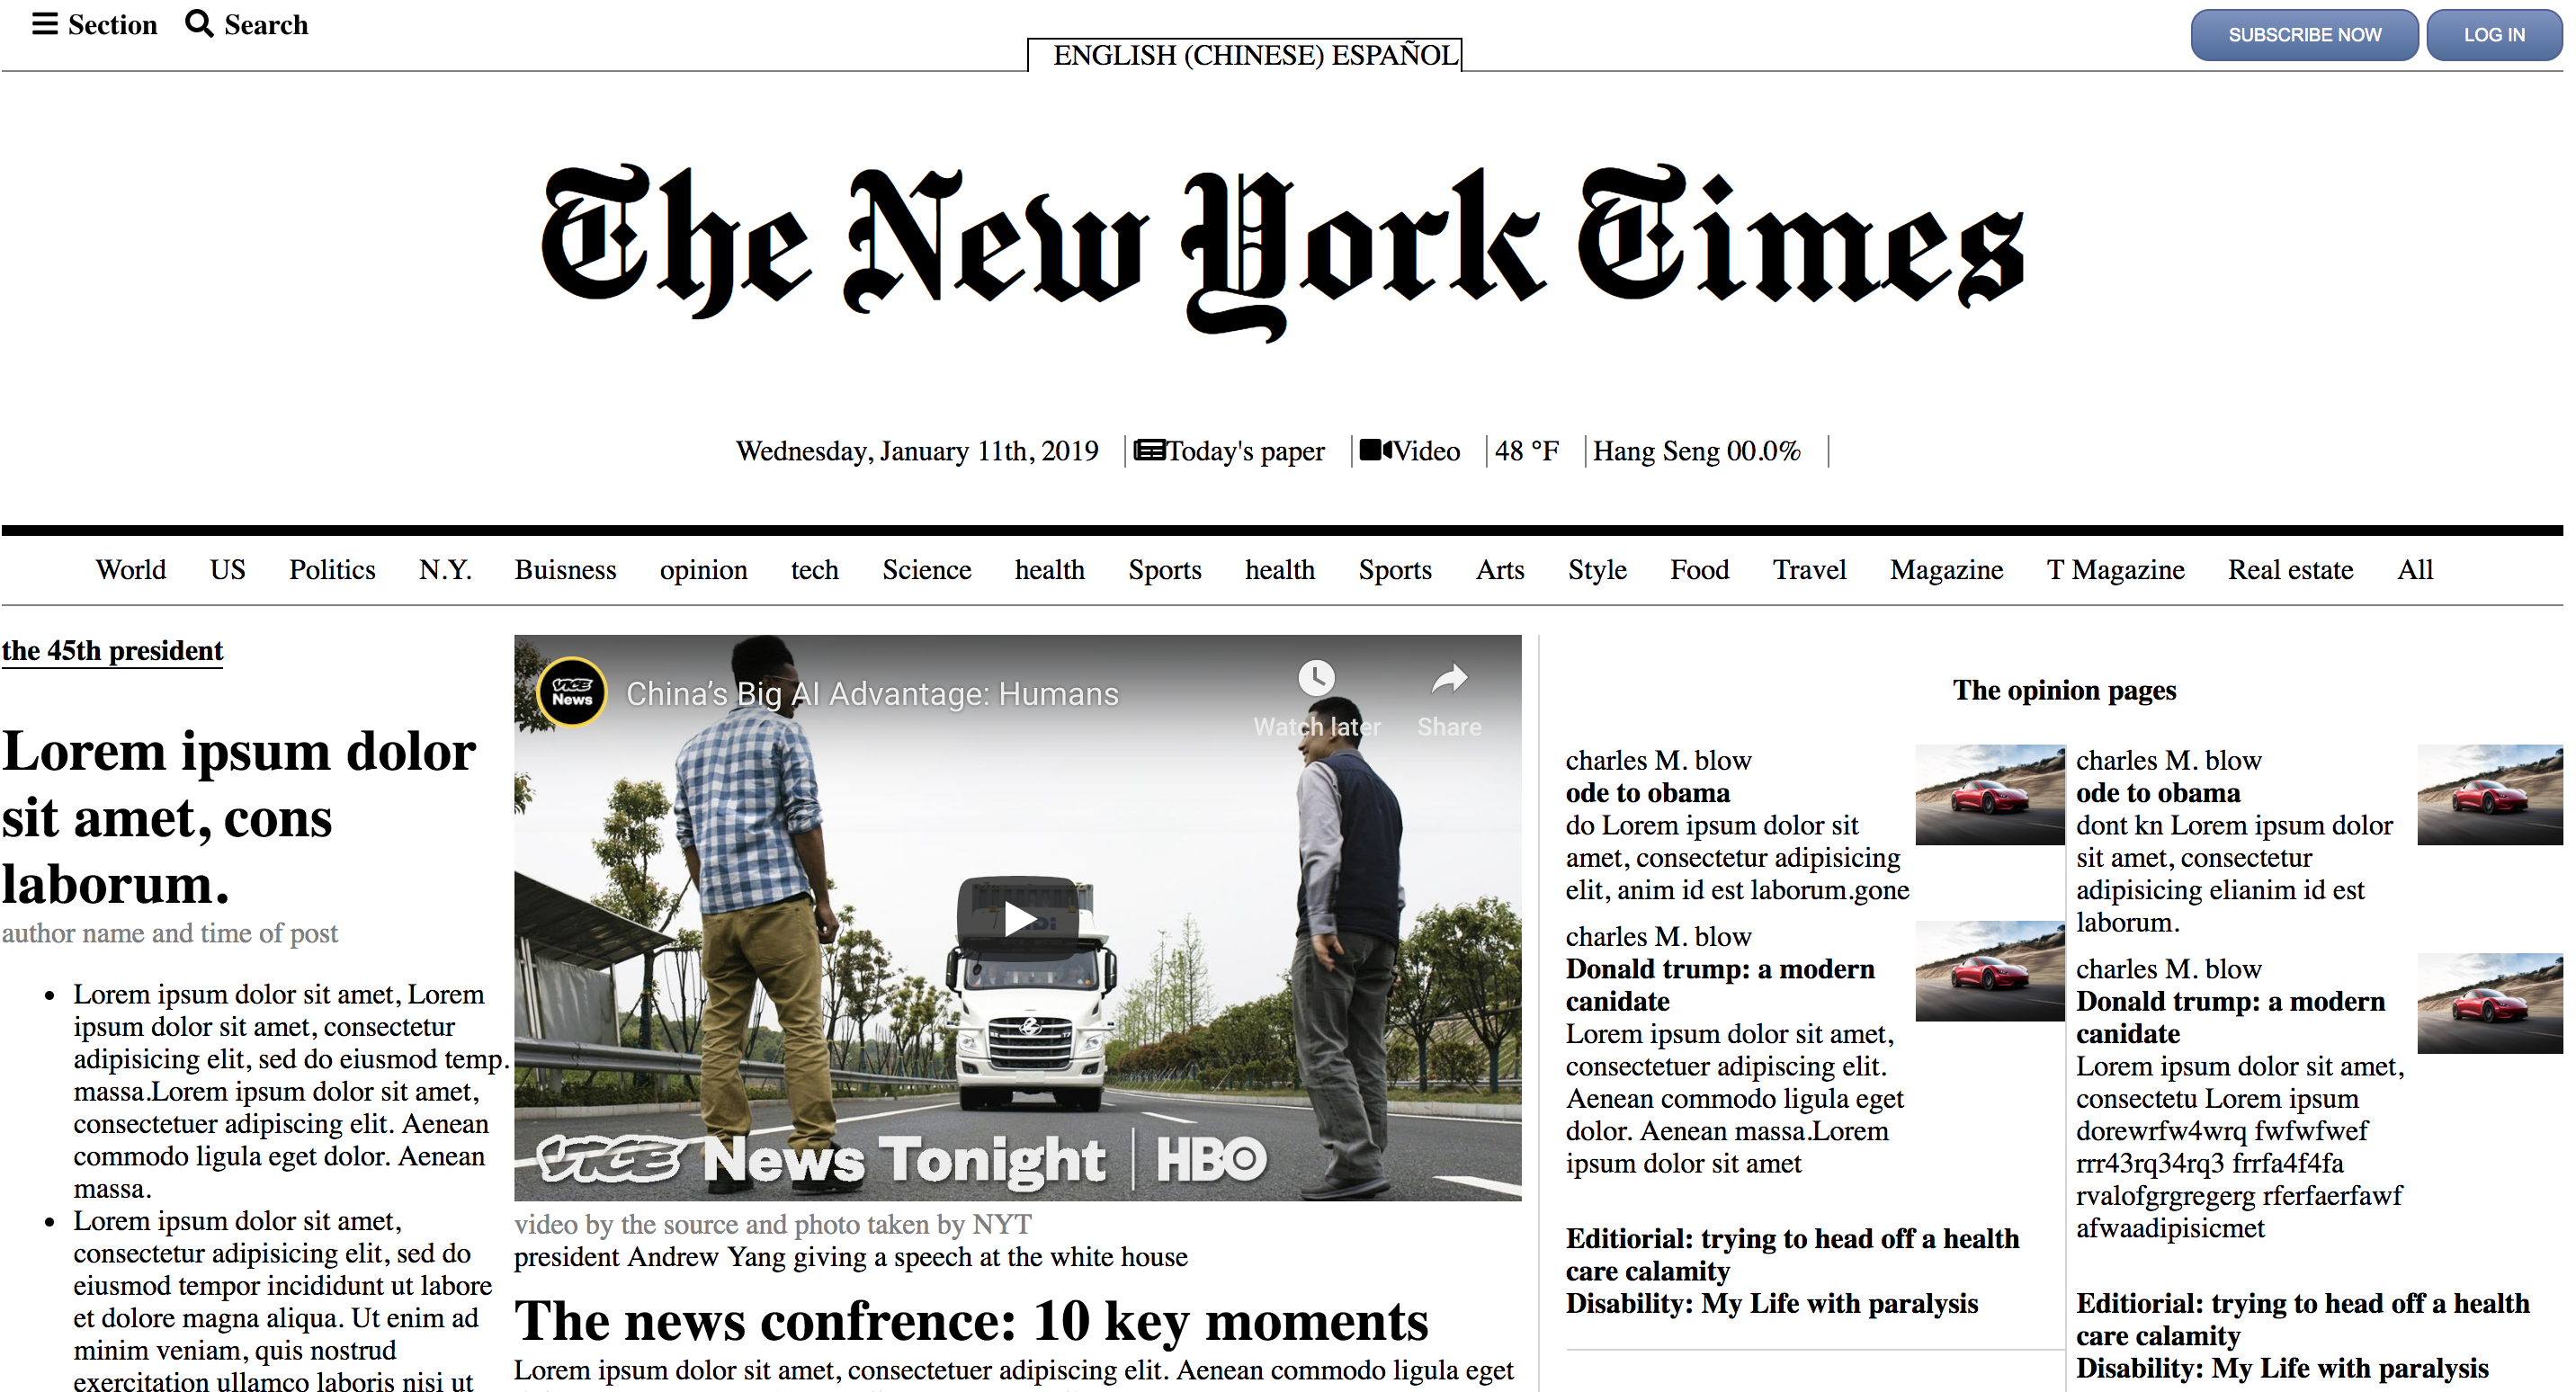Viewport: 2576px width, 1392px height.
Task: Click car thumbnail beside first-column ode to obama
Action: pyautogui.click(x=1989, y=795)
